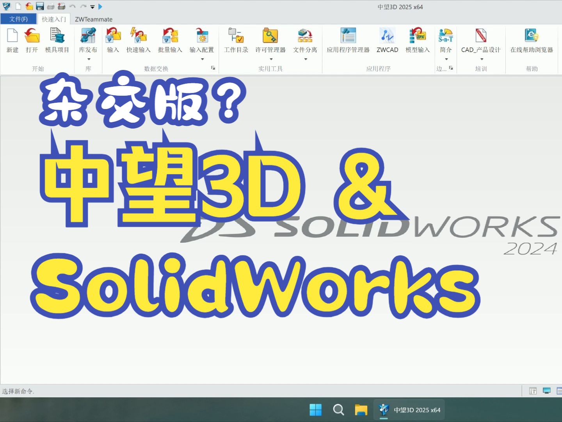Start a 模具项目 mold project

coord(57,36)
